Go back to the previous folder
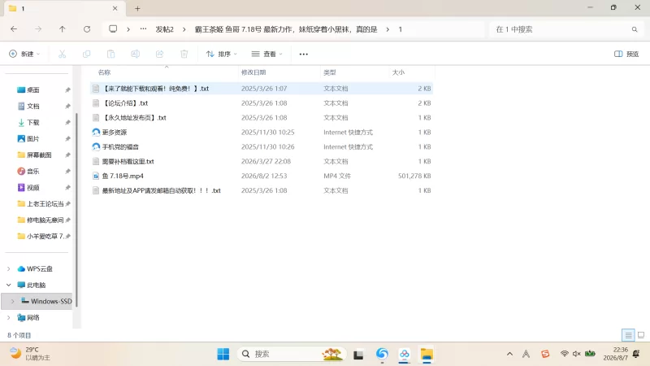The image size is (650, 366). coord(14,29)
